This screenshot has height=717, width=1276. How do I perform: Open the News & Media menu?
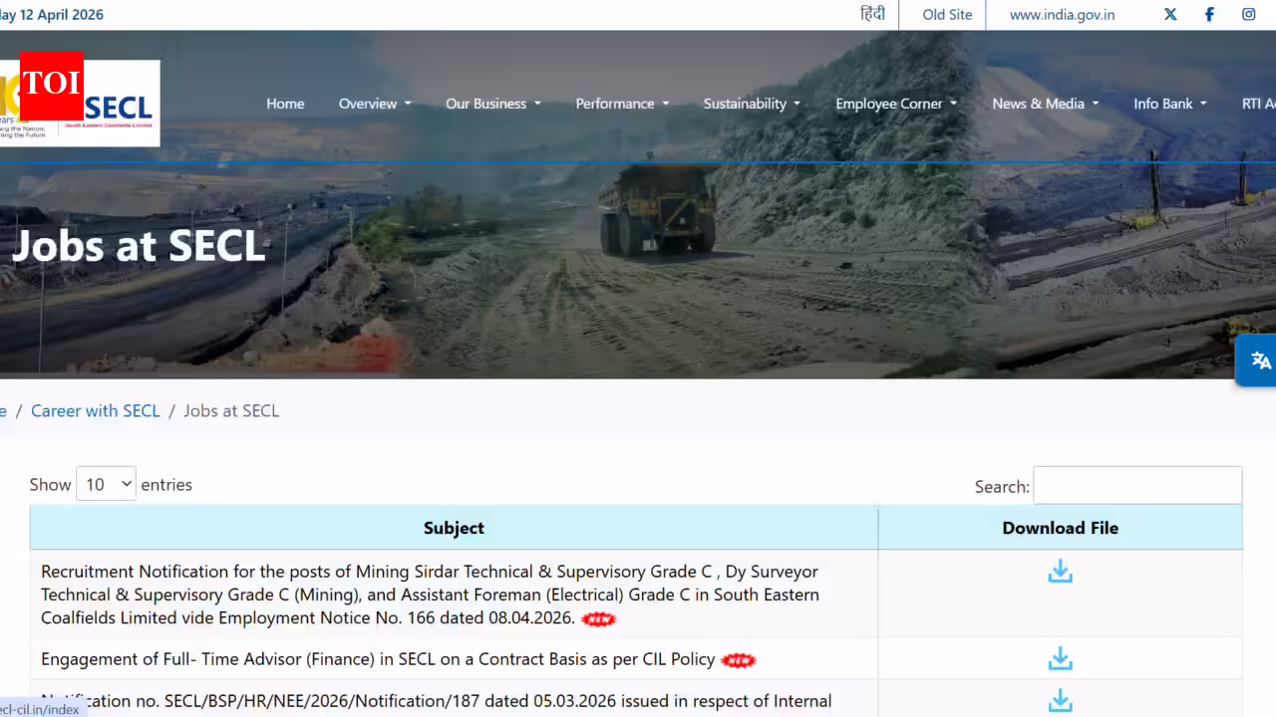[x=1045, y=104]
